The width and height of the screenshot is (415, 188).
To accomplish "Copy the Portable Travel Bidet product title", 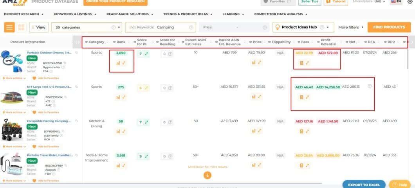I will tap(77, 155).
